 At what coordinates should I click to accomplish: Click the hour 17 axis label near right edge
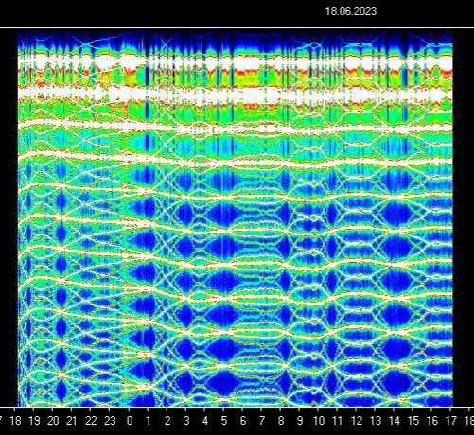451,421
